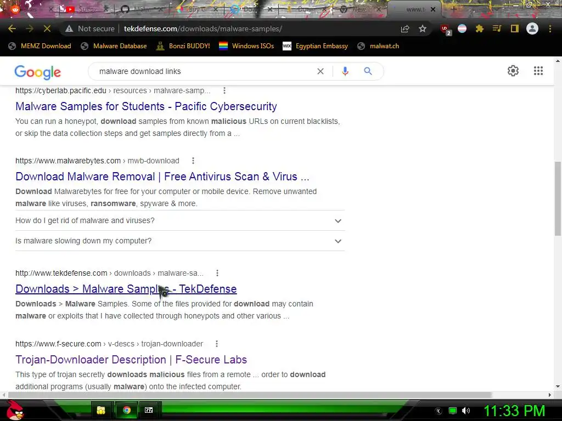Open Chrome three-dot main menu
The height and width of the screenshot is (421, 562).
tap(550, 29)
